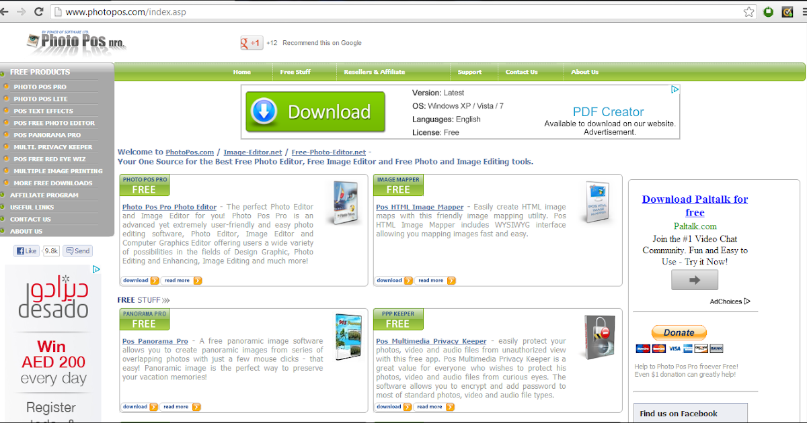Click the yellow extension icon in the toolbar
This screenshot has width=807, height=423.
tap(788, 11)
